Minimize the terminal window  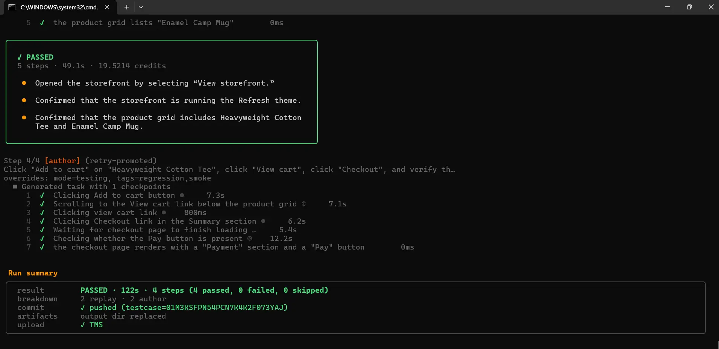(667, 7)
